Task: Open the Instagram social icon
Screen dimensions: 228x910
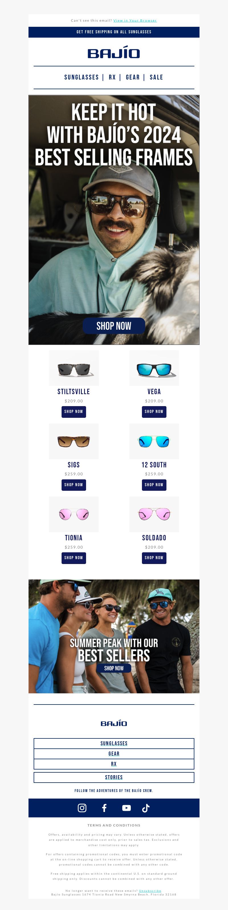Action: pos(82,808)
